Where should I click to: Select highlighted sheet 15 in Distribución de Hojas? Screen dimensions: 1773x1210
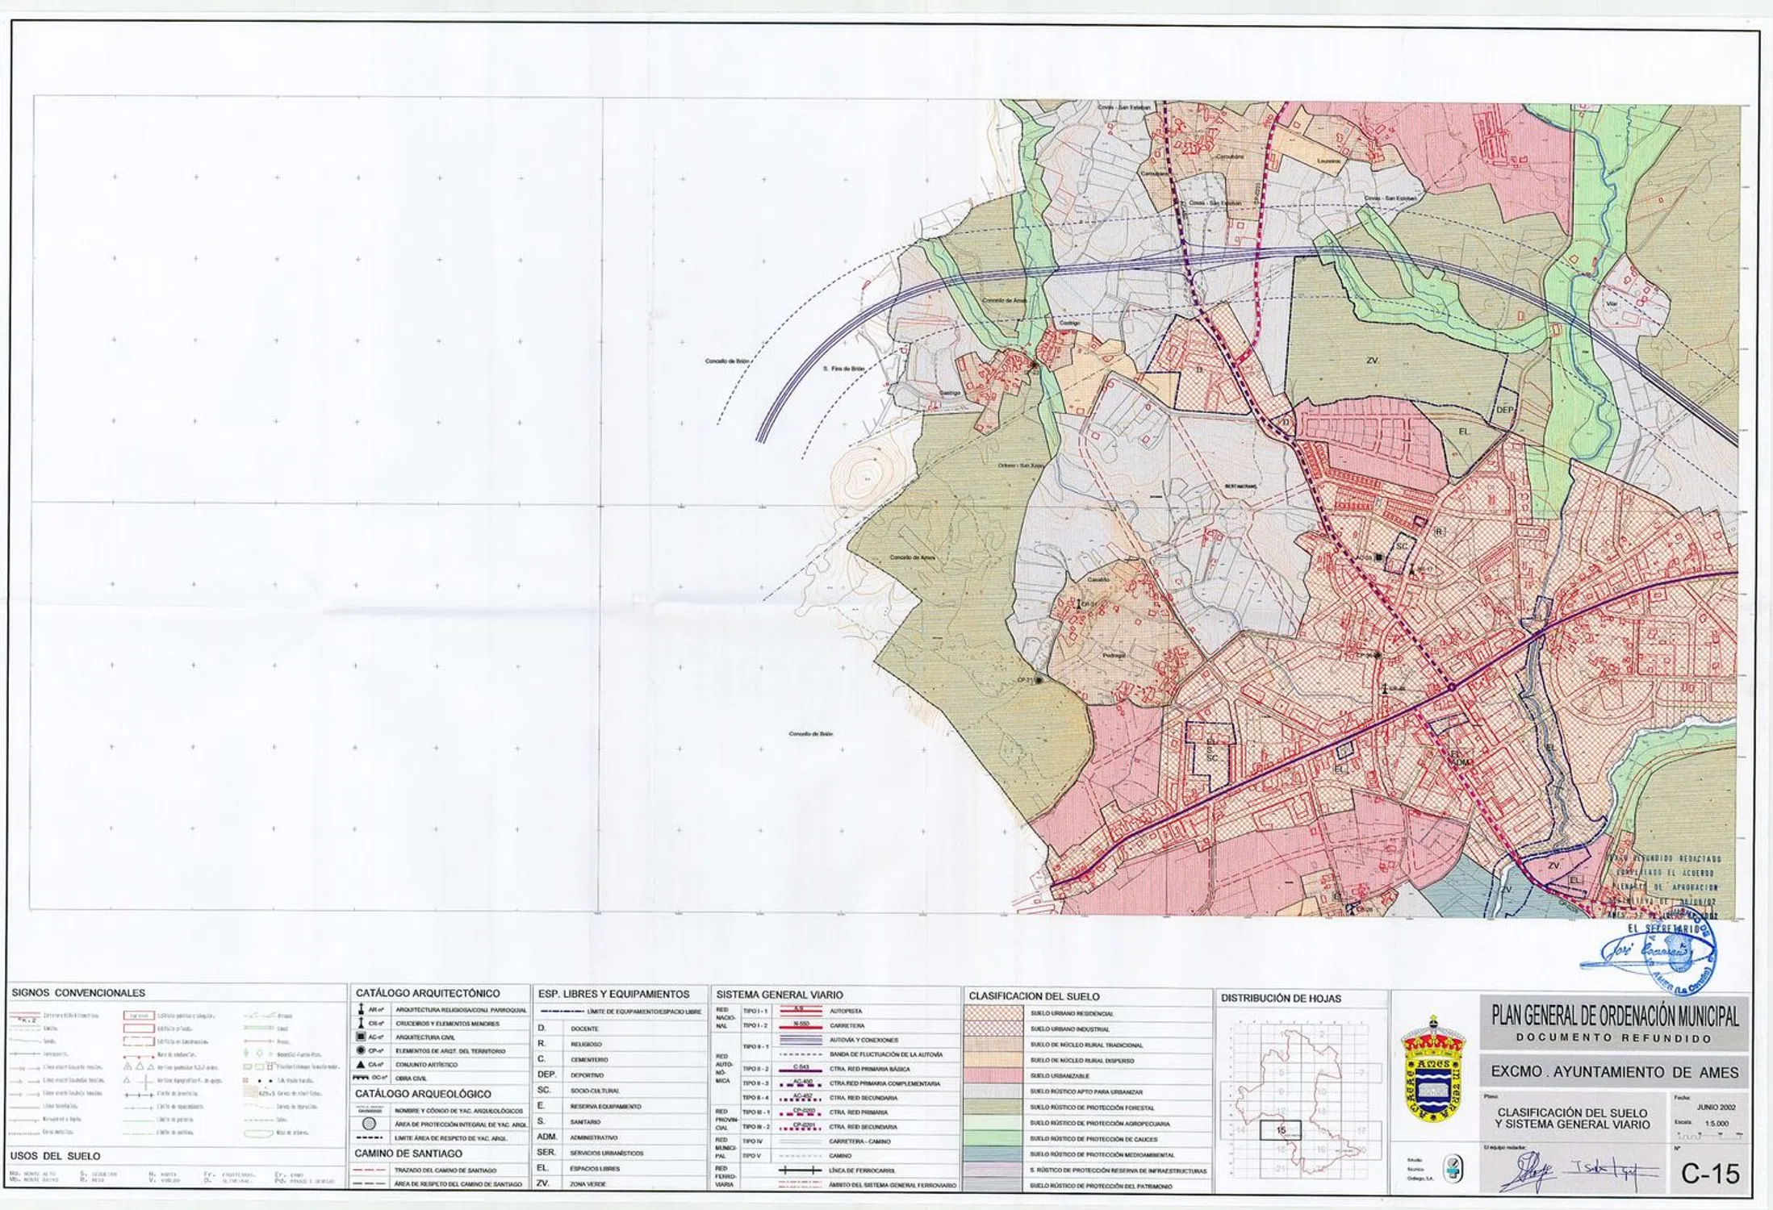(x=1281, y=1131)
